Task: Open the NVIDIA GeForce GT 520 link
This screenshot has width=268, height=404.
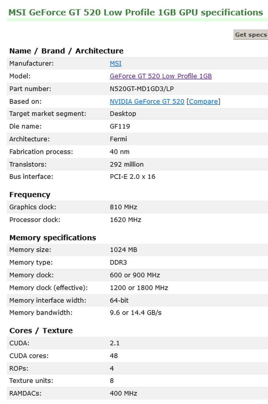Action: point(147,102)
